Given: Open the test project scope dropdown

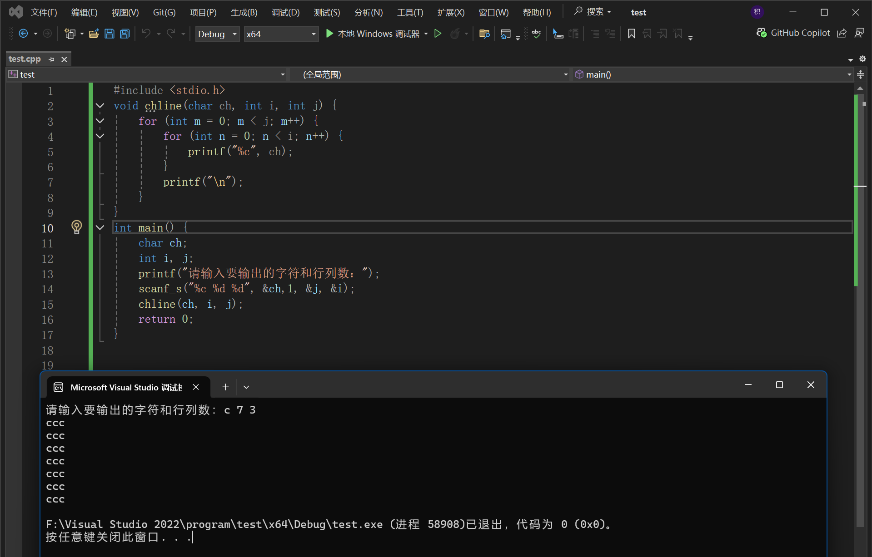Looking at the screenshot, I should (x=147, y=74).
